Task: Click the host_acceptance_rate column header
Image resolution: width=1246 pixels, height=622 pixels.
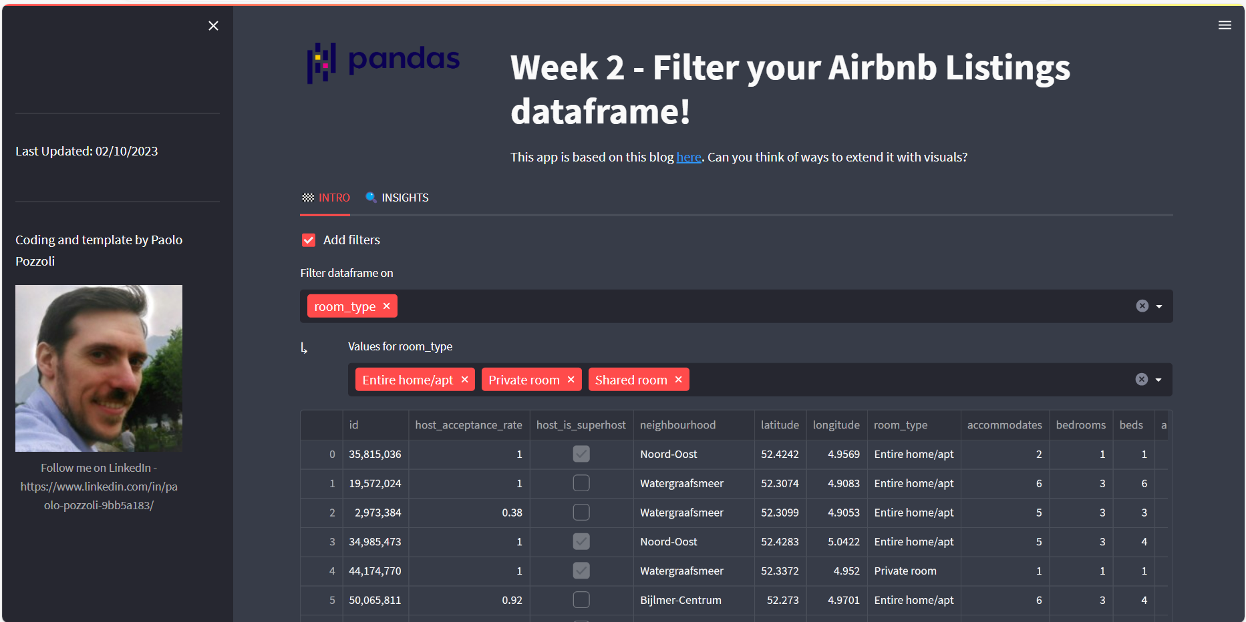Action: (x=468, y=425)
